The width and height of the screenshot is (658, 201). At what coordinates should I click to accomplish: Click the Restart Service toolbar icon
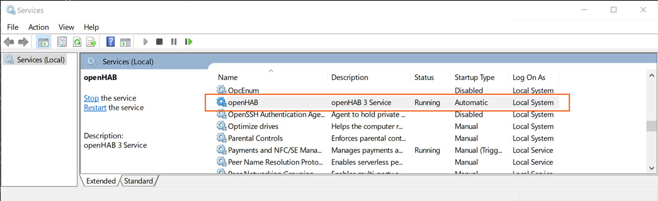click(189, 42)
